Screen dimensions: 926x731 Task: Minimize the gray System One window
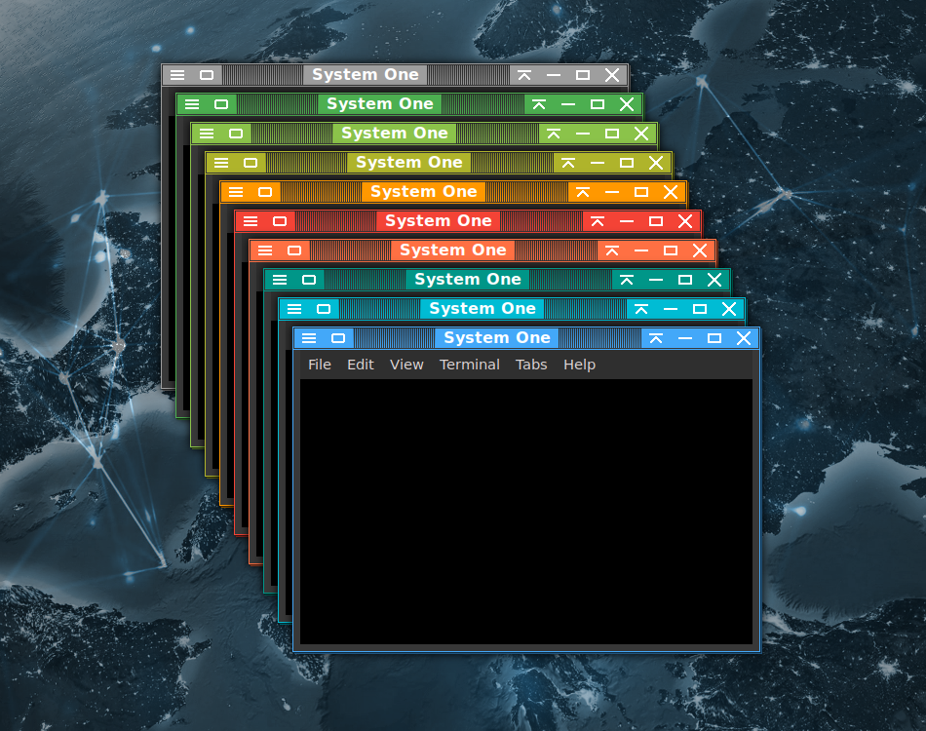point(554,76)
